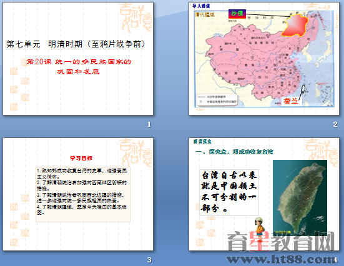
Task: Click the 清代疆域 map caption
Action: click(x=205, y=15)
